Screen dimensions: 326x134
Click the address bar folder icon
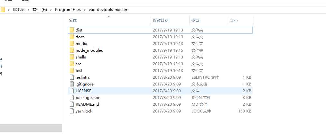[3, 10]
